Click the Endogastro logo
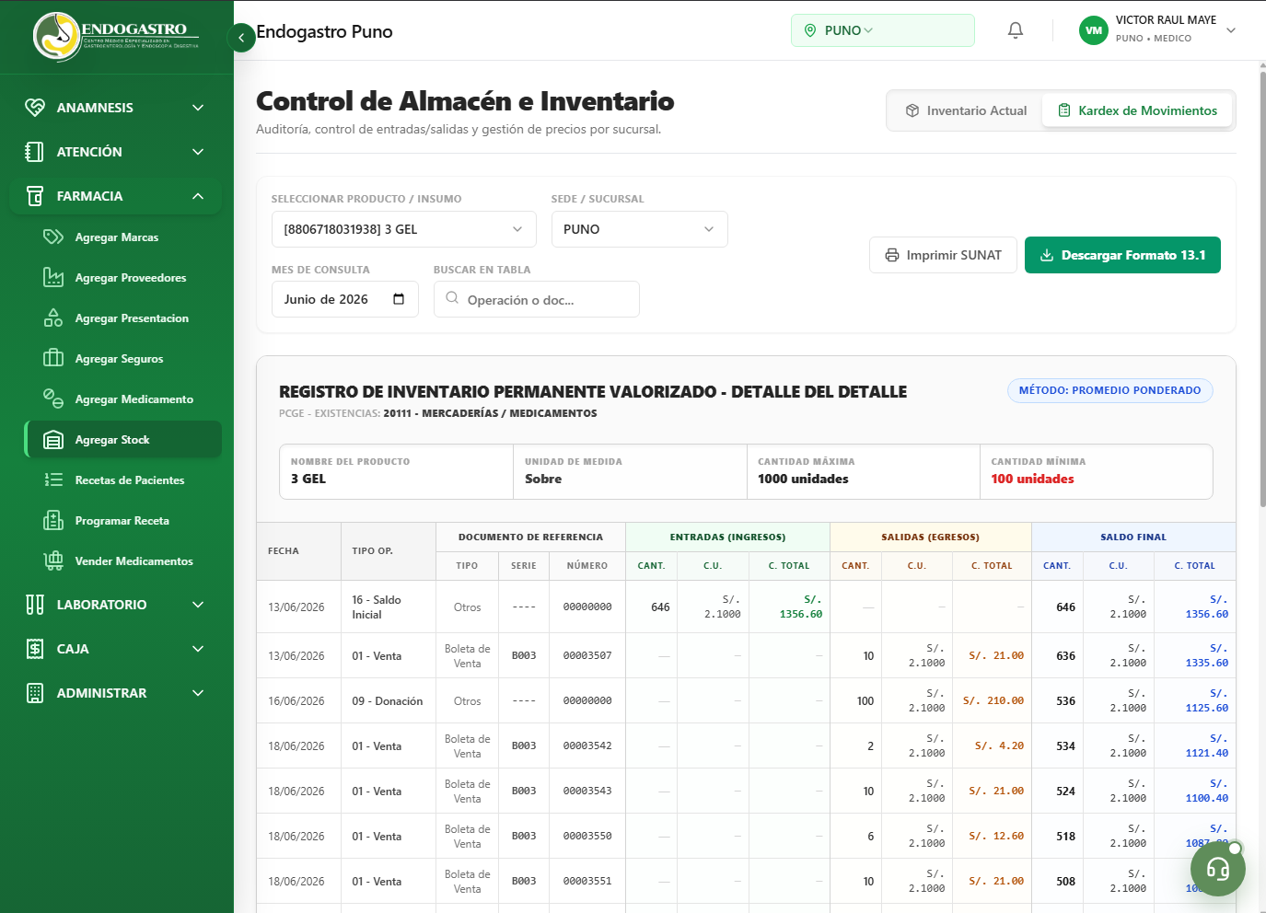The width and height of the screenshot is (1266, 913). click(x=116, y=37)
